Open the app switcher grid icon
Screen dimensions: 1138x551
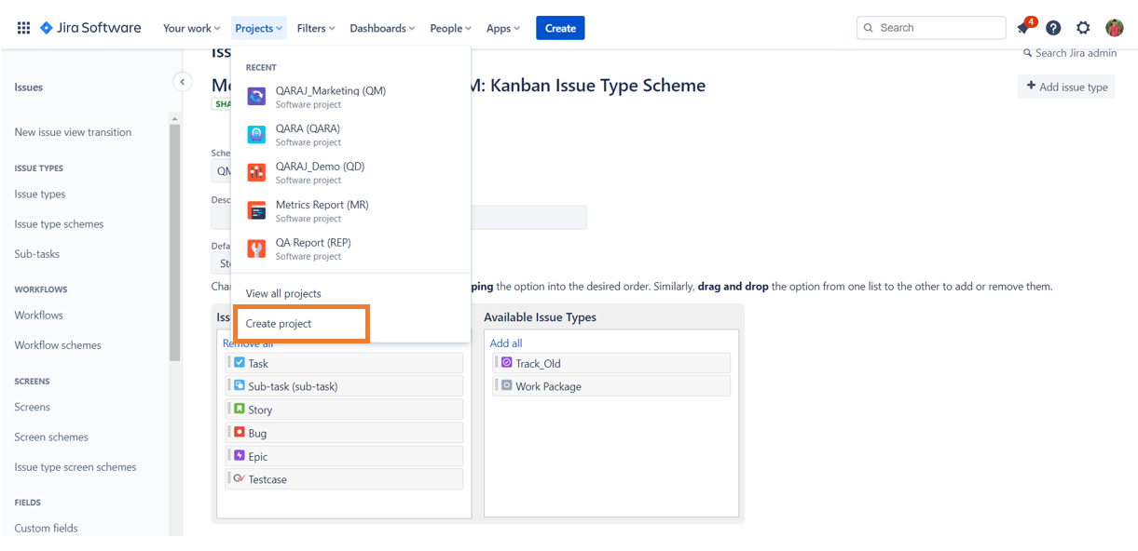click(x=24, y=28)
